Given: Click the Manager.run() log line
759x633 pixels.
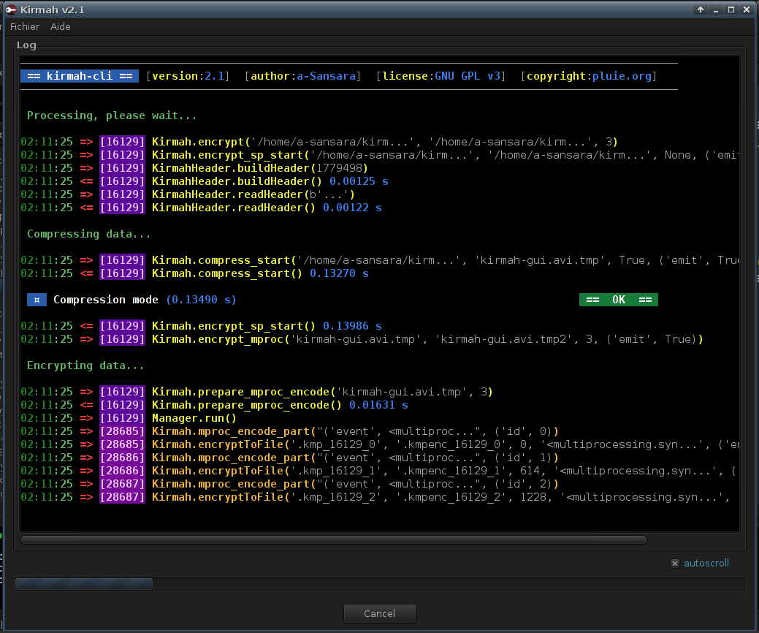Looking at the screenshot, I should pyautogui.click(x=194, y=418).
